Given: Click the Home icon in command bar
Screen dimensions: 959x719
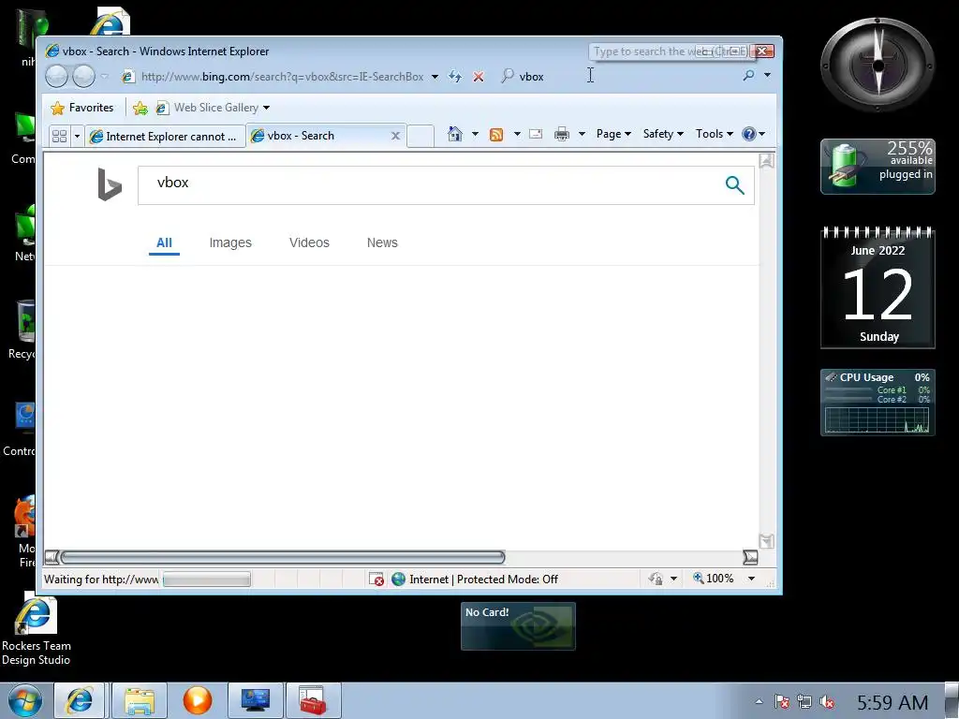Looking at the screenshot, I should pos(454,134).
